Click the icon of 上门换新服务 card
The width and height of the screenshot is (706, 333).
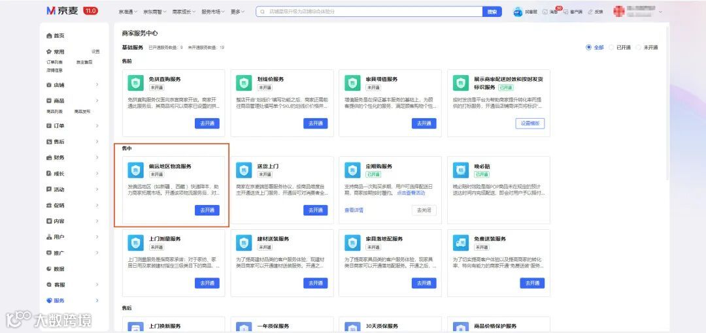click(x=135, y=327)
